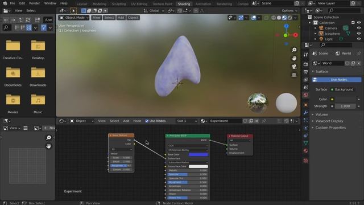Screen dimensions: 364x205
Task: Switch to wireframe shading mode
Action: (274, 18)
